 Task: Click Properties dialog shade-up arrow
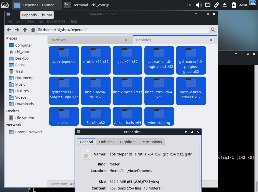(x=186, y=132)
